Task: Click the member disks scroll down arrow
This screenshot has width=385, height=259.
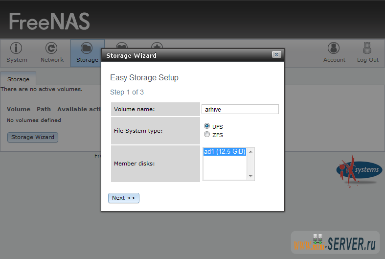Action: click(250, 176)
